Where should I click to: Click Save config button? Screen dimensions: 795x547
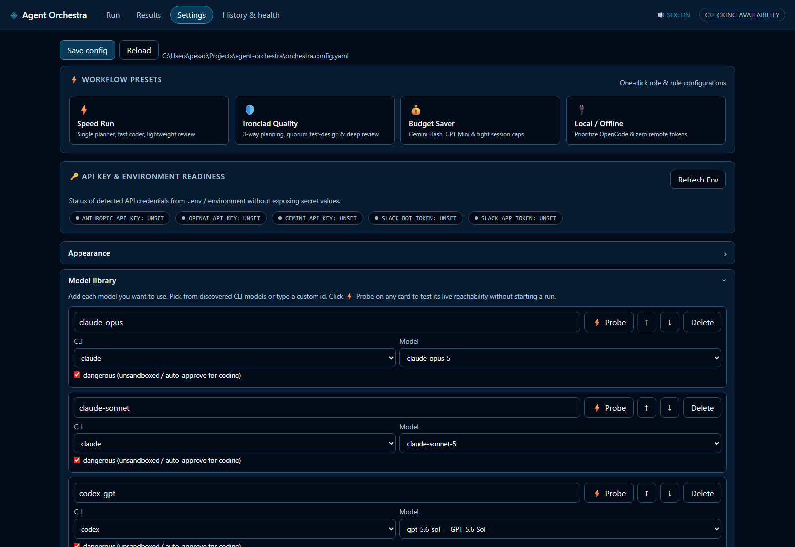(x=87, y=50)
